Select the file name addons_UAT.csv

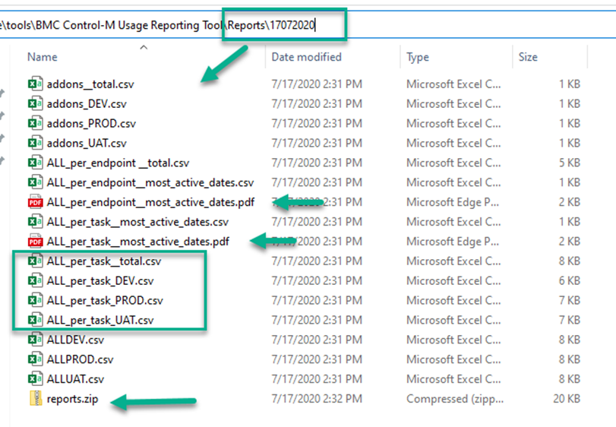point(87,143)
